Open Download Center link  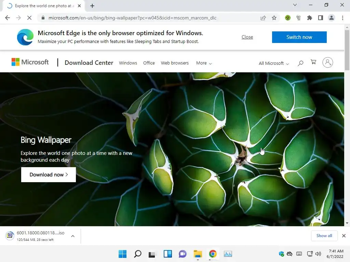(89, 63)
